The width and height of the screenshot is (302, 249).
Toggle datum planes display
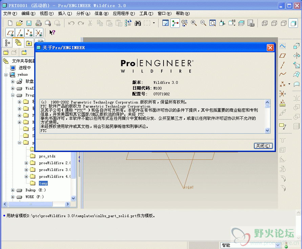pyautogui.click(x=10, y=33)
